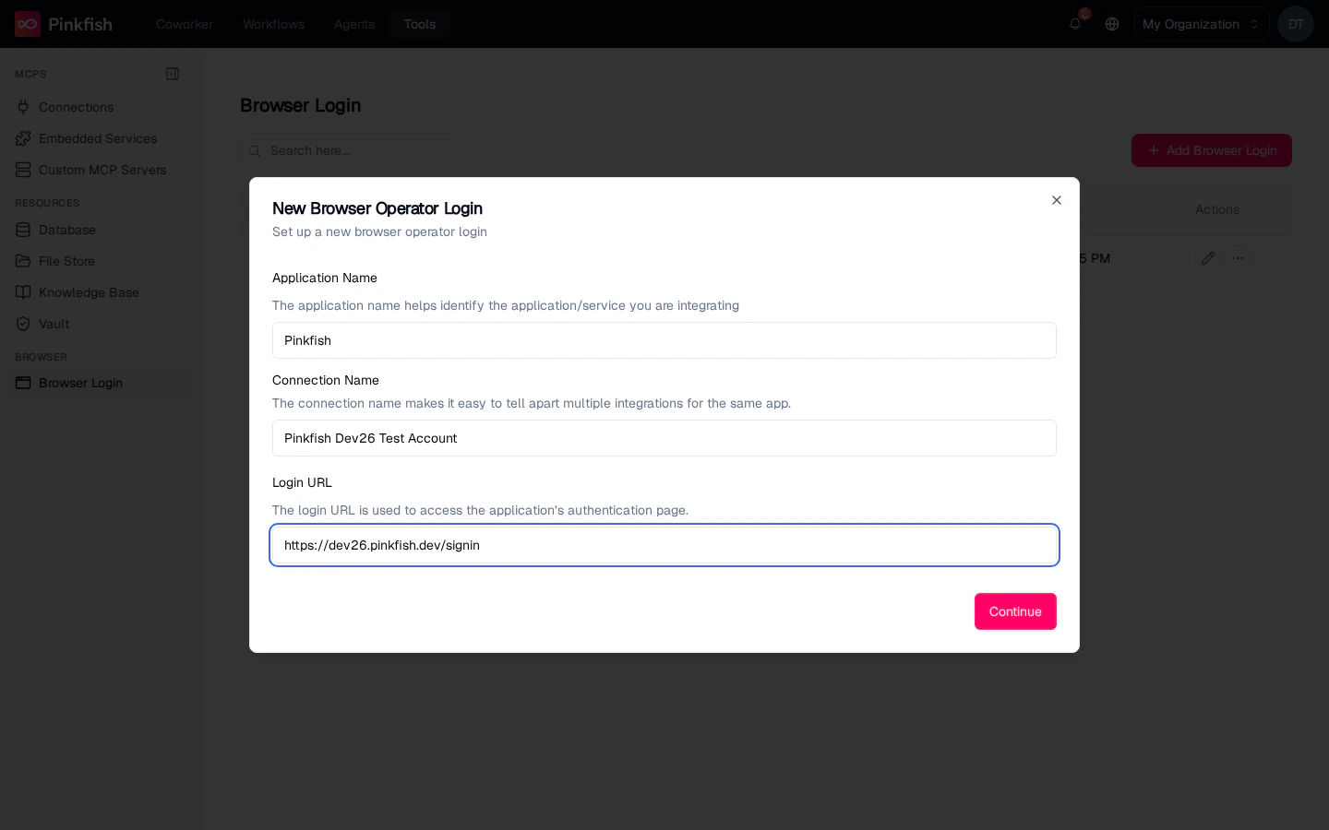Click the Add Browser Login button
1329x830 pixels.
[1212, 150]
